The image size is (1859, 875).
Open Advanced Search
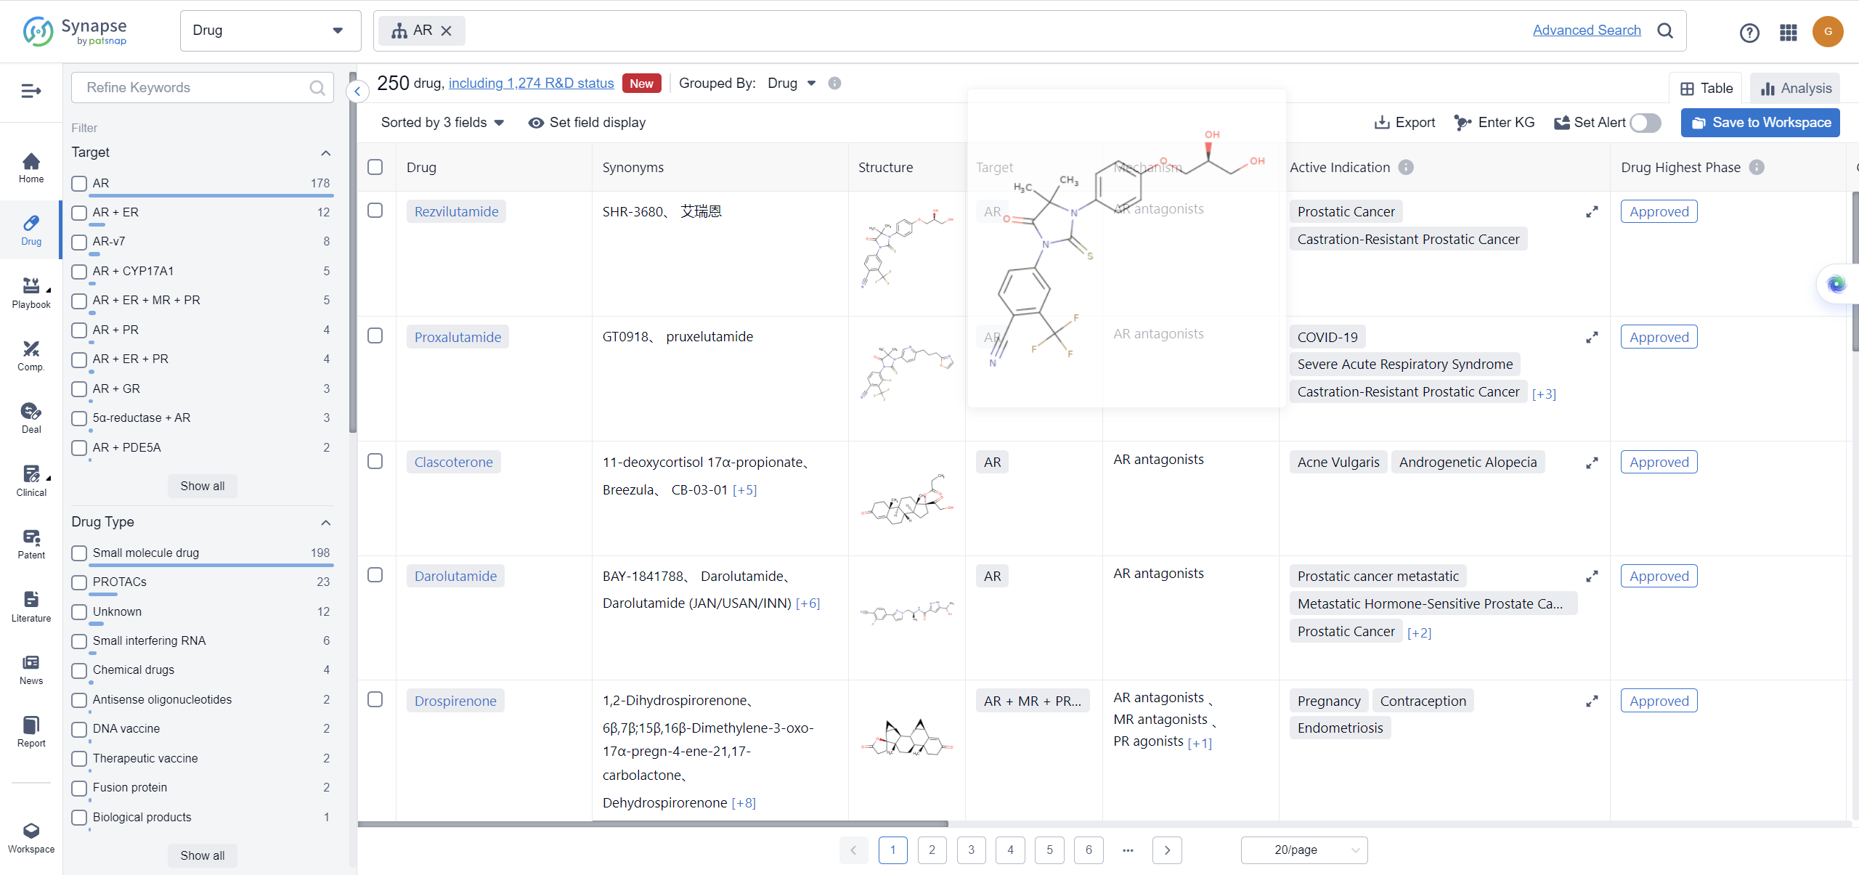point(1587,30)
